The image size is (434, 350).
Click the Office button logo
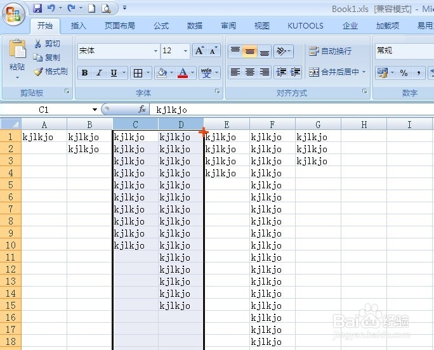[x=13, y=15]
